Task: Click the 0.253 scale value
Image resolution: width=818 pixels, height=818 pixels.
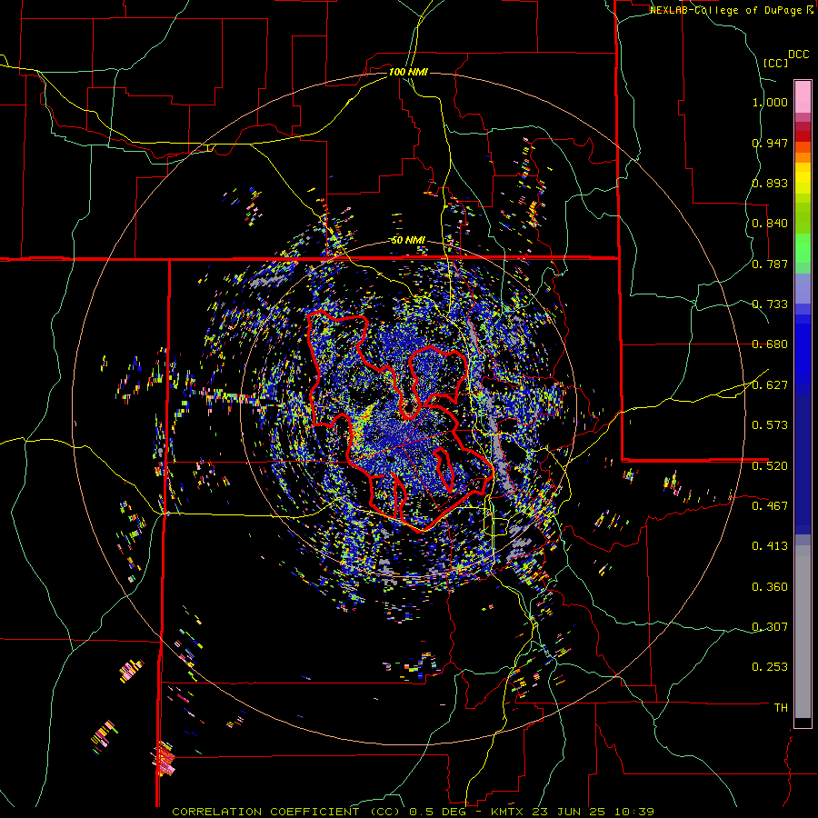Action: click(770, 667)
